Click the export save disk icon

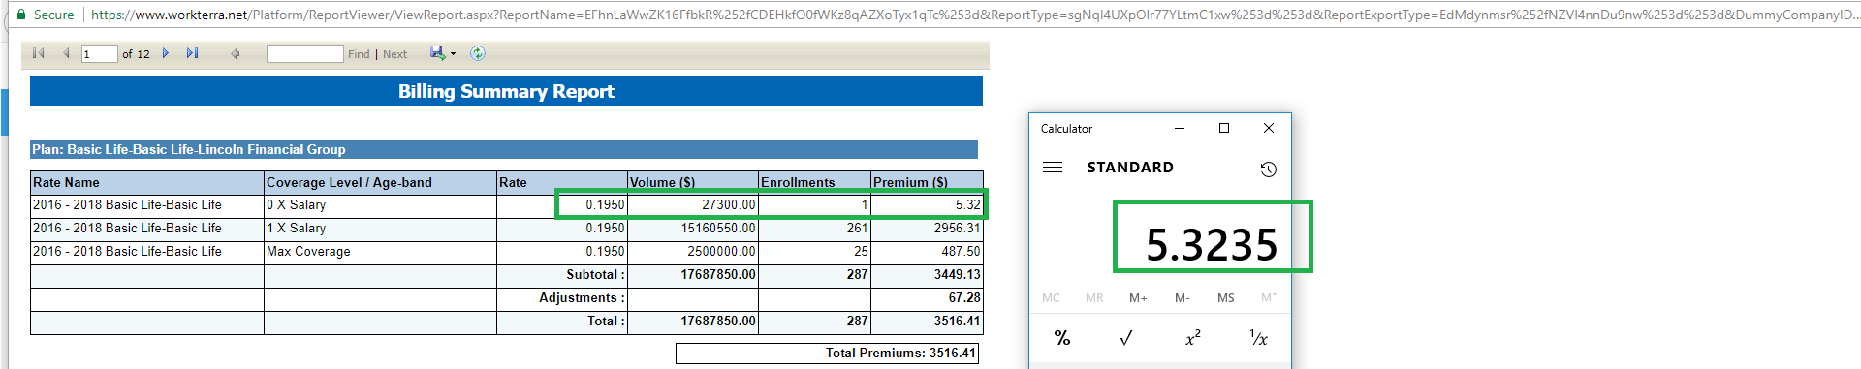(438, 53)
